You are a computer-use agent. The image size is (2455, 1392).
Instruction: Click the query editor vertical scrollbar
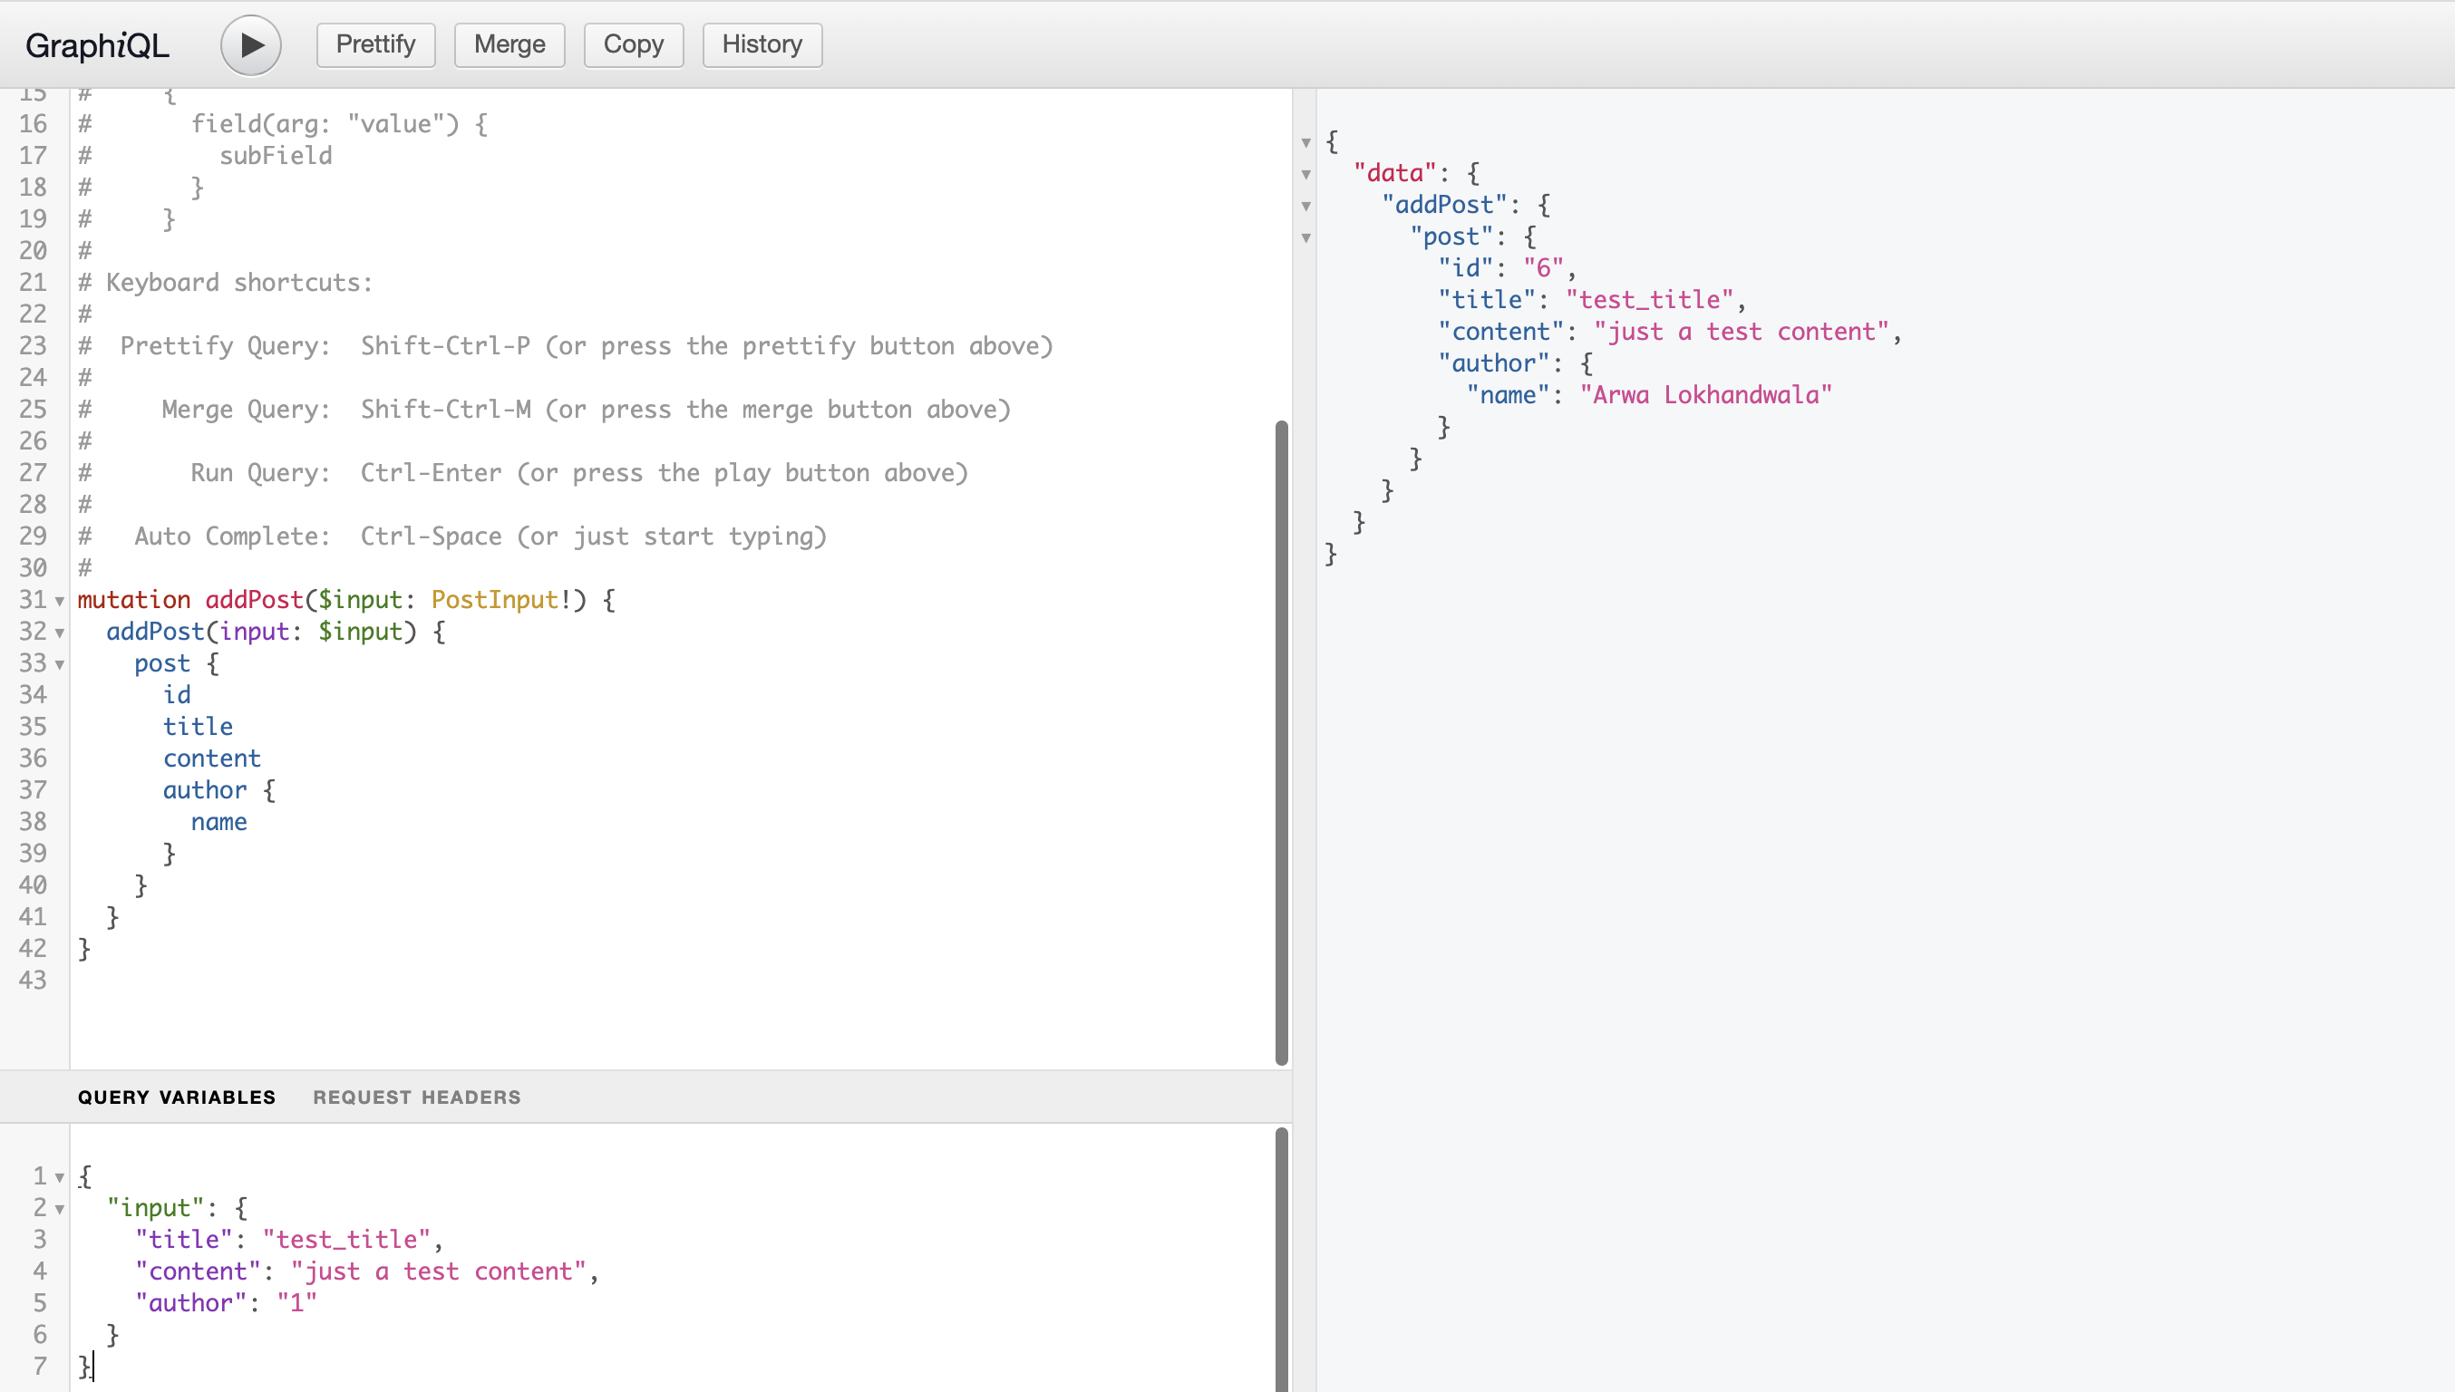[1282, 741]
